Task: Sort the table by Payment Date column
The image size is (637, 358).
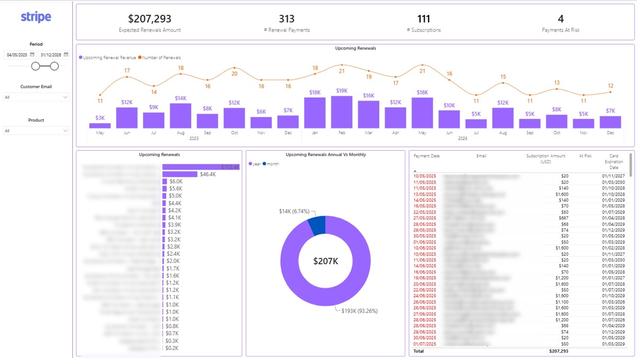Action: pyautogui.click(x=427, y=156)
